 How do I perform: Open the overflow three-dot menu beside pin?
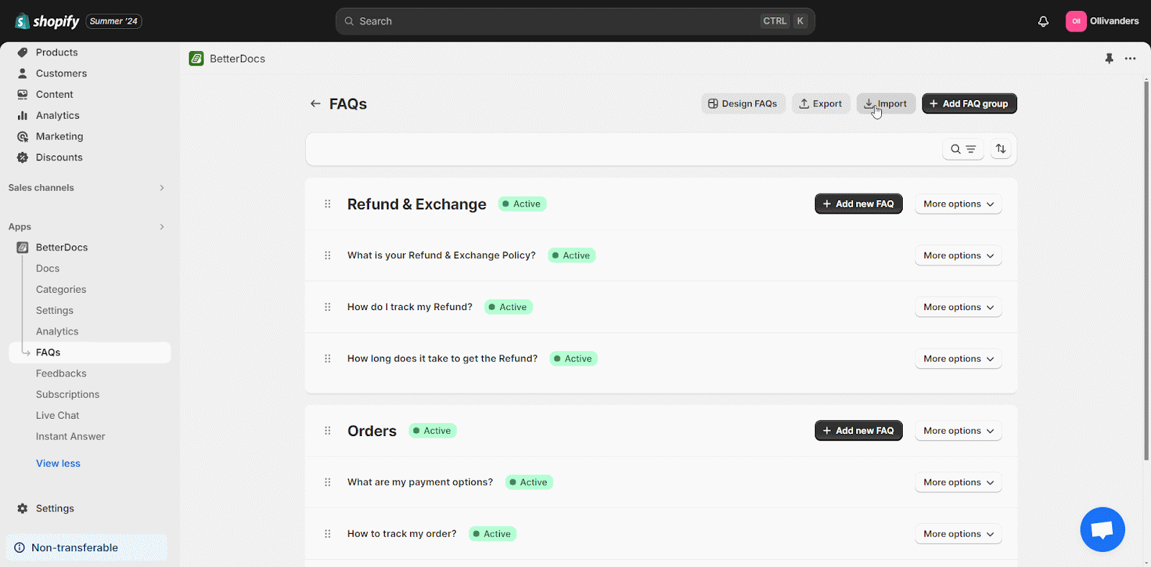1130,58
